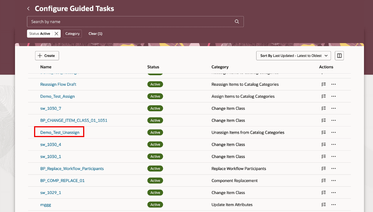Expand the Sort By Last Updated dropdown
The image size is (373, 212).
[x=293, y=56]
